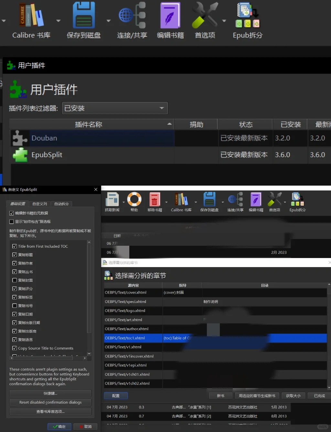Switch to the 基础设置 tab
The image size is (331, 432).
click(18, 204)
